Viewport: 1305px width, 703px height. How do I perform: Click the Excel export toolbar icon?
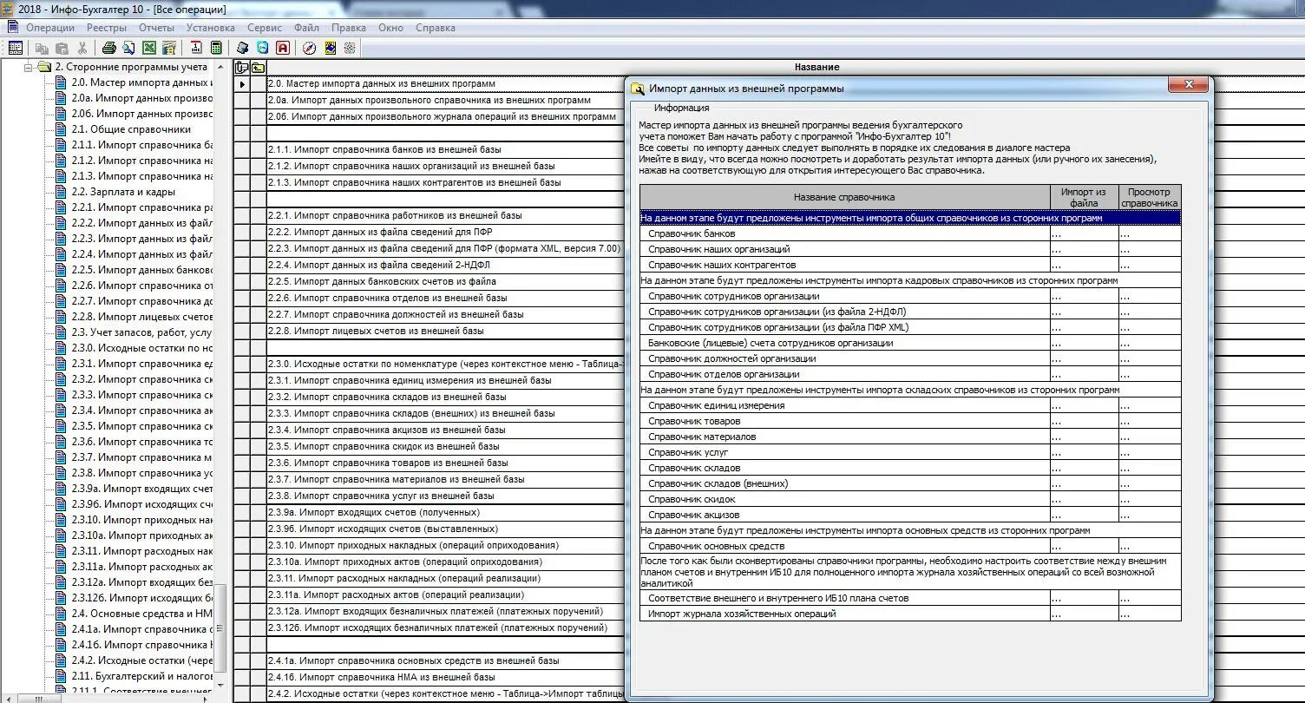coord(149,49)
